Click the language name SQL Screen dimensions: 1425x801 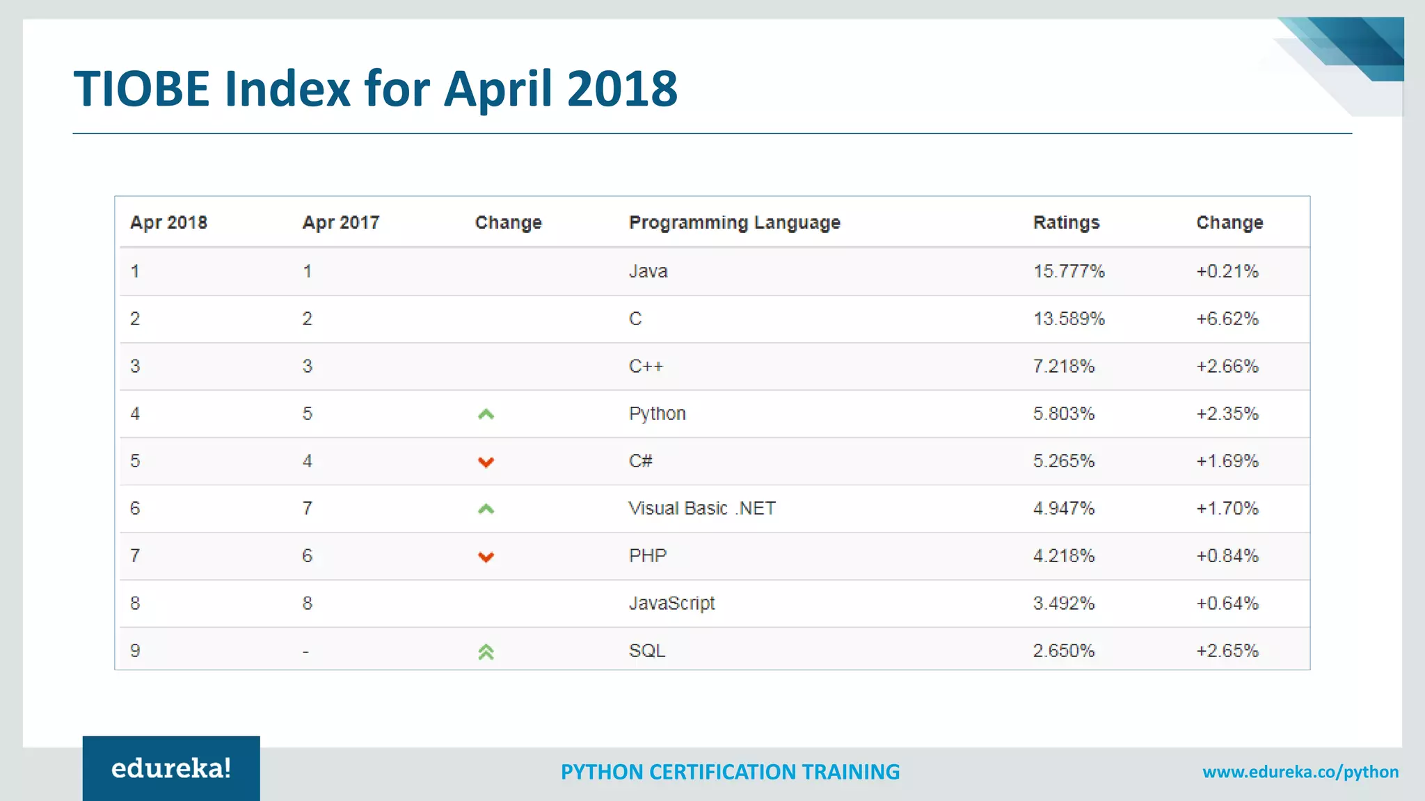647,651
